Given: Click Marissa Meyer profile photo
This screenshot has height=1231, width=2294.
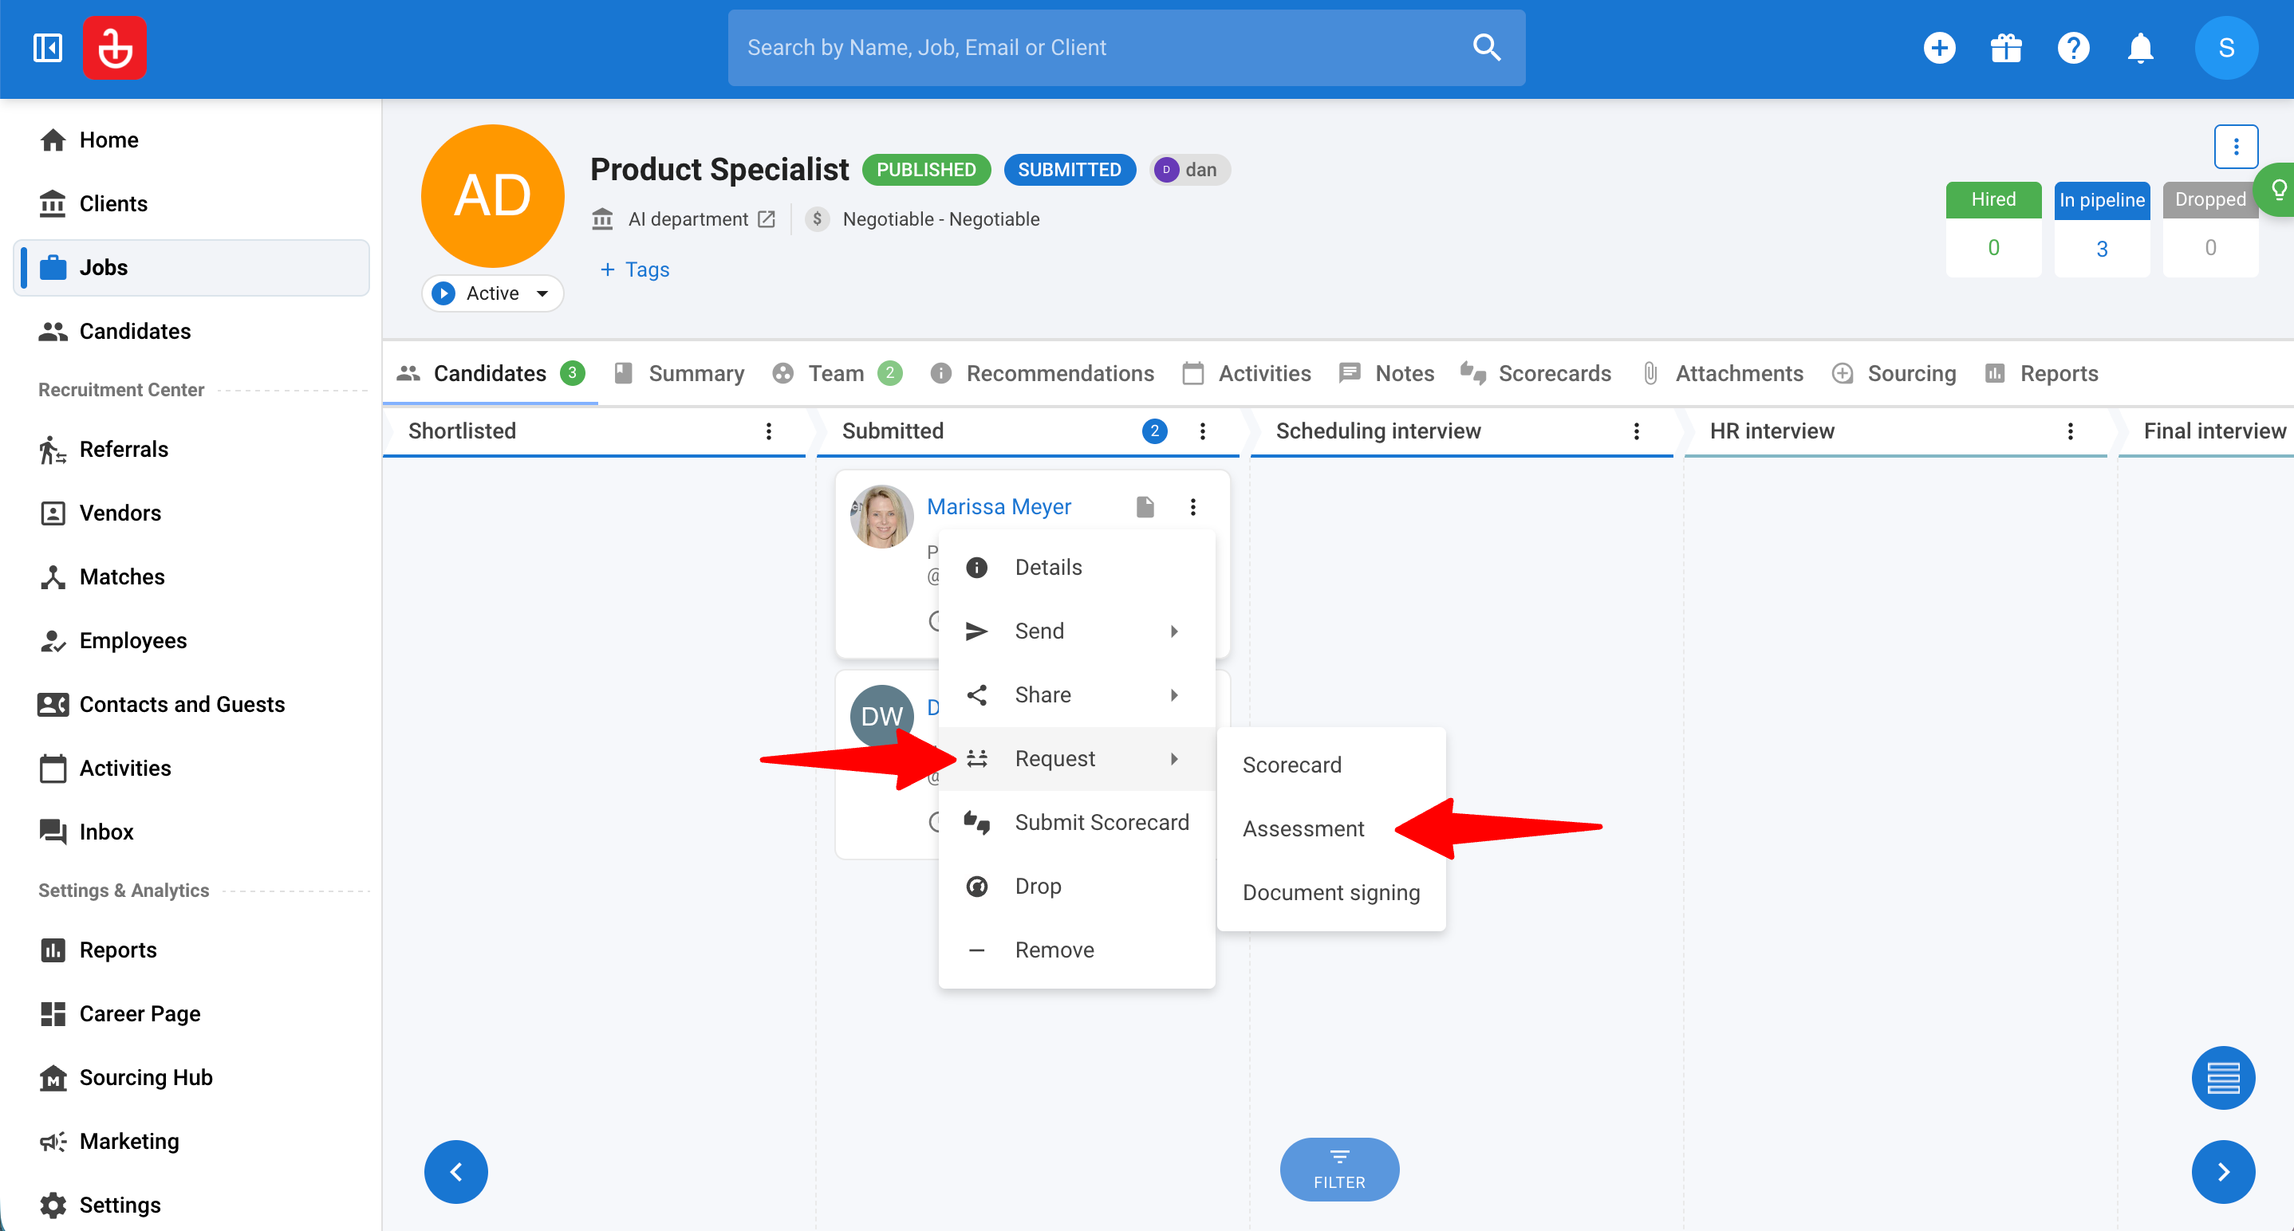Looking at the screenshot, I should click(x=881, y=517).
